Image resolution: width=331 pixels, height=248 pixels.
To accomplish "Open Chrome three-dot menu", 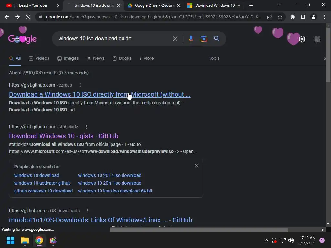I will 324,17.
